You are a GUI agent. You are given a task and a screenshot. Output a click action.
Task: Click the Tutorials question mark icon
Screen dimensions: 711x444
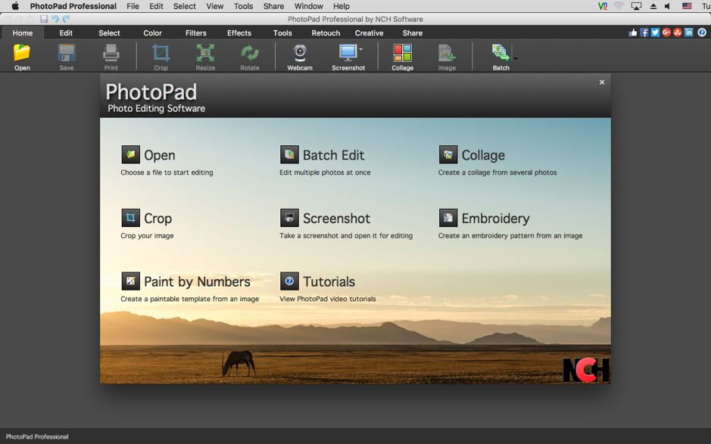pyautogui.click(x=289, y=281)
